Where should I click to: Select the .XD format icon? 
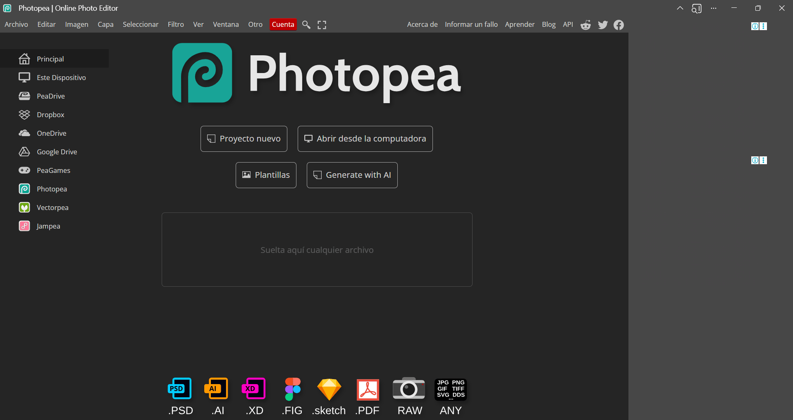coord(253,389)
